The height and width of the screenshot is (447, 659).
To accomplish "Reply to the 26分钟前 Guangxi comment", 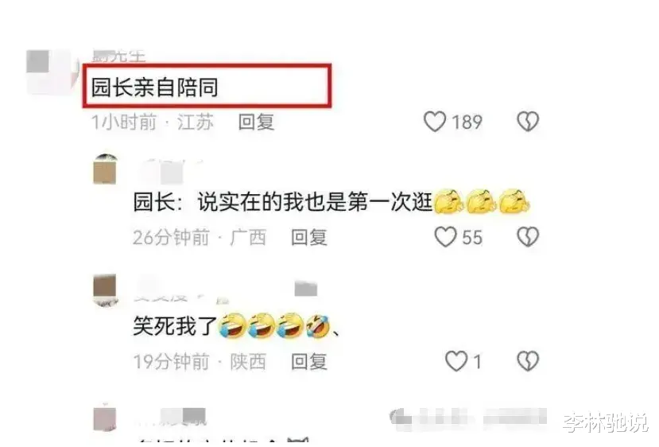I will (309, 237).
